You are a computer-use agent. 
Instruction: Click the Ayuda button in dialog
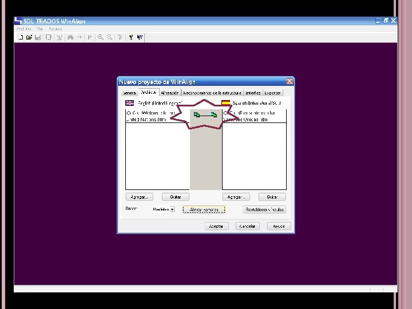[x=279, y=226]
